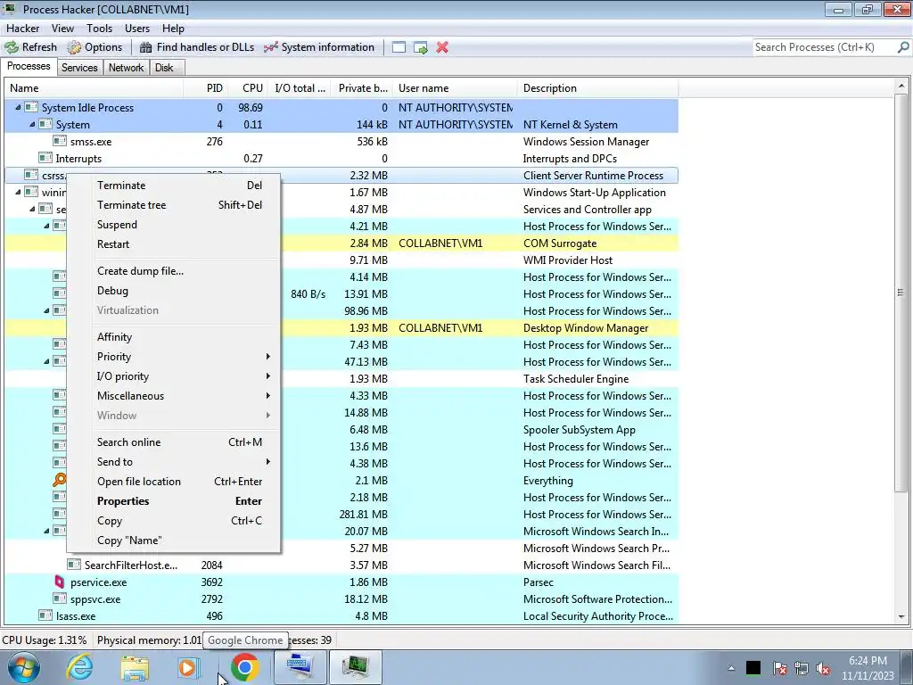Choose Terminate tree
913x685 pixels.
point(174,205)
